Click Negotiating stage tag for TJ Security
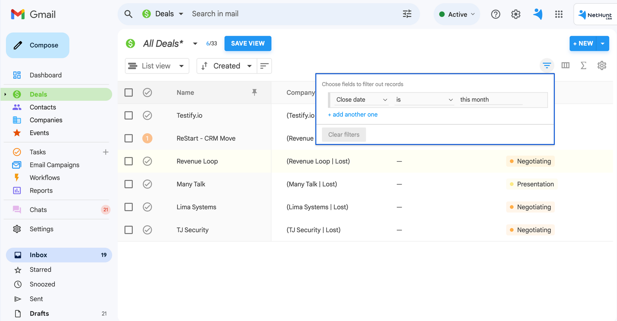The height and width of the screenshot is (321, 617). point(531,230)
